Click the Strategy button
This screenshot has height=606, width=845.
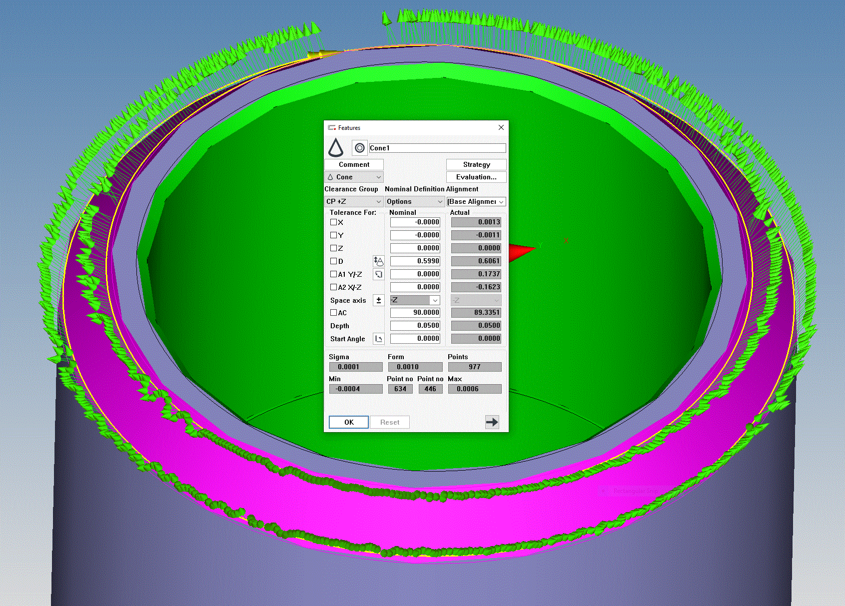coord(476,165)
